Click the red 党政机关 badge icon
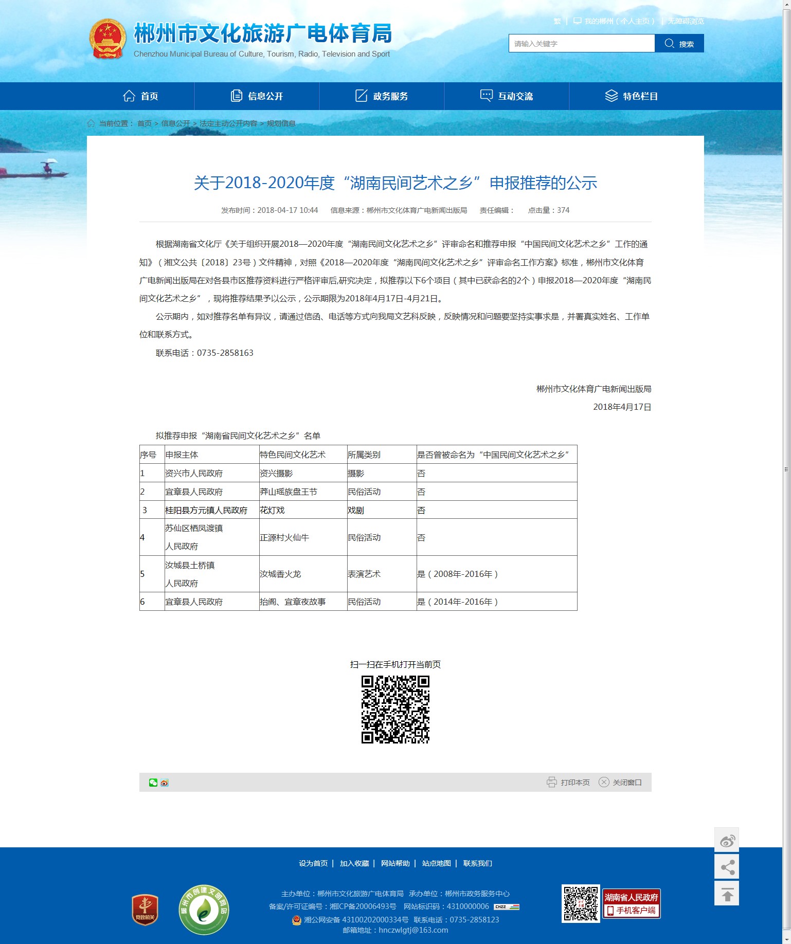 click(x=145, y=910)
